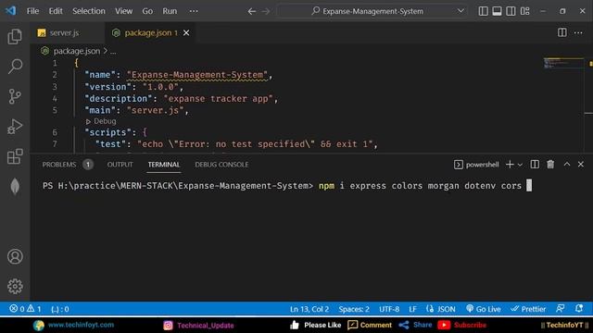Open the Accounts menu icon
593x333 pixels.
(x=15, y=256)
